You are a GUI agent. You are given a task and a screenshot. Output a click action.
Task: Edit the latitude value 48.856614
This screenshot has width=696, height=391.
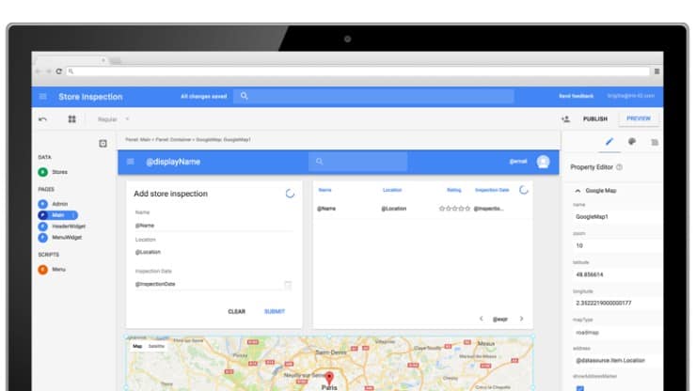click(616, 274)
